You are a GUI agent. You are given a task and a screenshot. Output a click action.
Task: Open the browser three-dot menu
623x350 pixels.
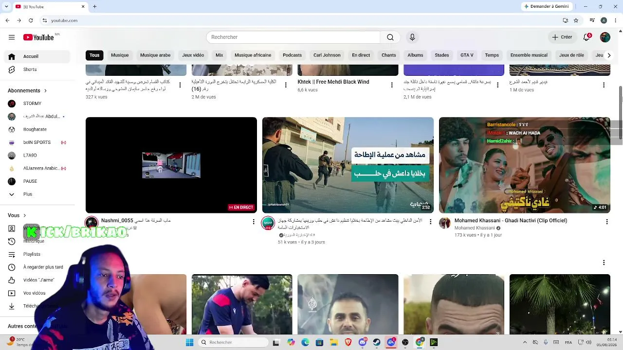[615, 20]
